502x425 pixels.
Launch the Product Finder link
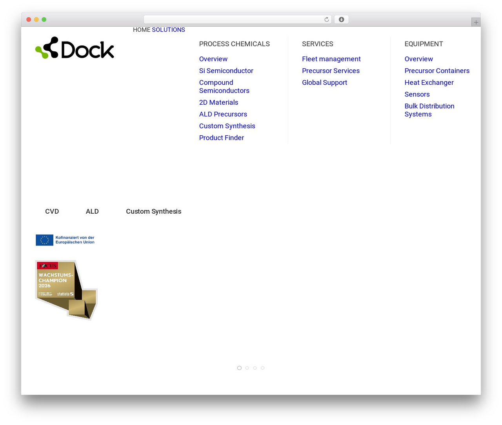click(x=222, y=138)
